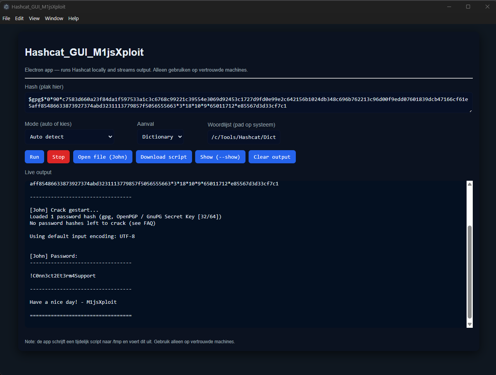The width and height of the screenshot is (496, 375).
Task: Click the 'Hash (plak hier)' label
Action: tap(44, 87)
